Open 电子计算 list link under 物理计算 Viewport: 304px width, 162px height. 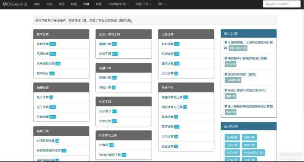point(43,107)
